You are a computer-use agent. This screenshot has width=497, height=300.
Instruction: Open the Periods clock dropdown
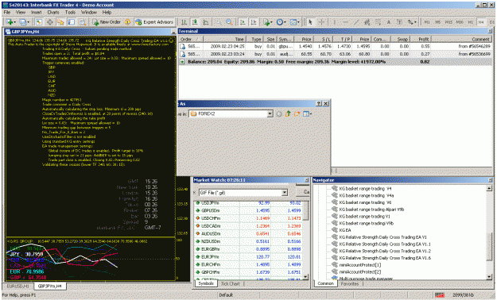pos(281,22)
